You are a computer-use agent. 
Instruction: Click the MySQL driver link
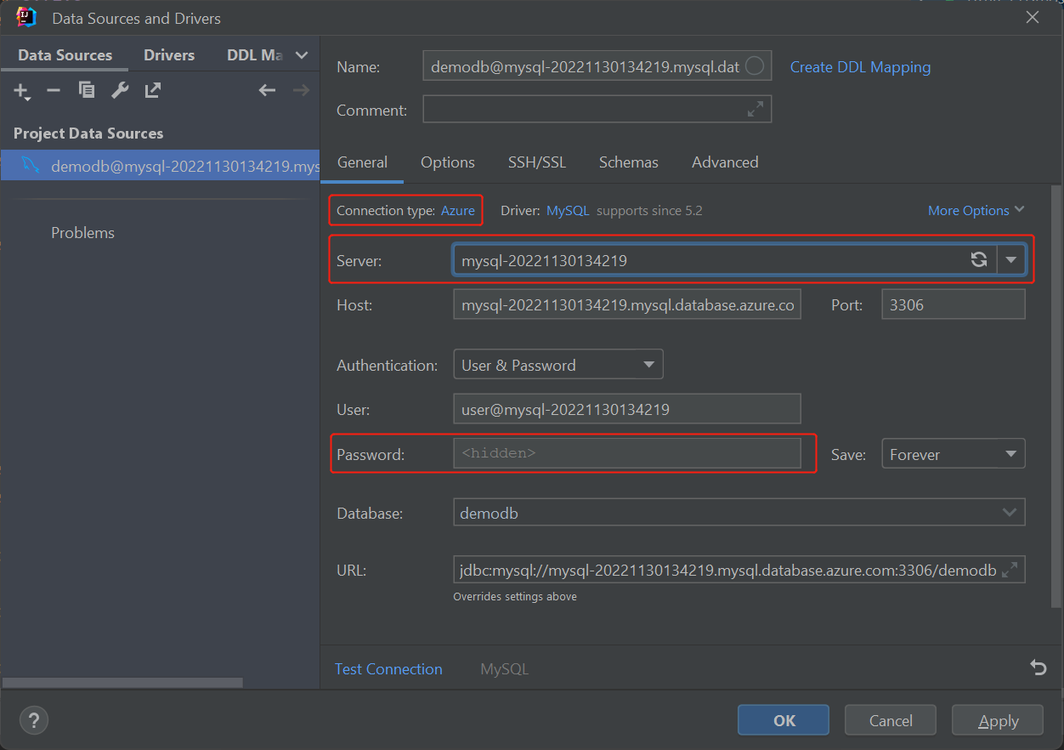(568, 211)
